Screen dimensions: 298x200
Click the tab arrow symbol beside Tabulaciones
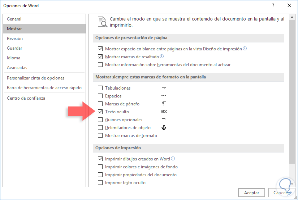(x=164, y=88)
